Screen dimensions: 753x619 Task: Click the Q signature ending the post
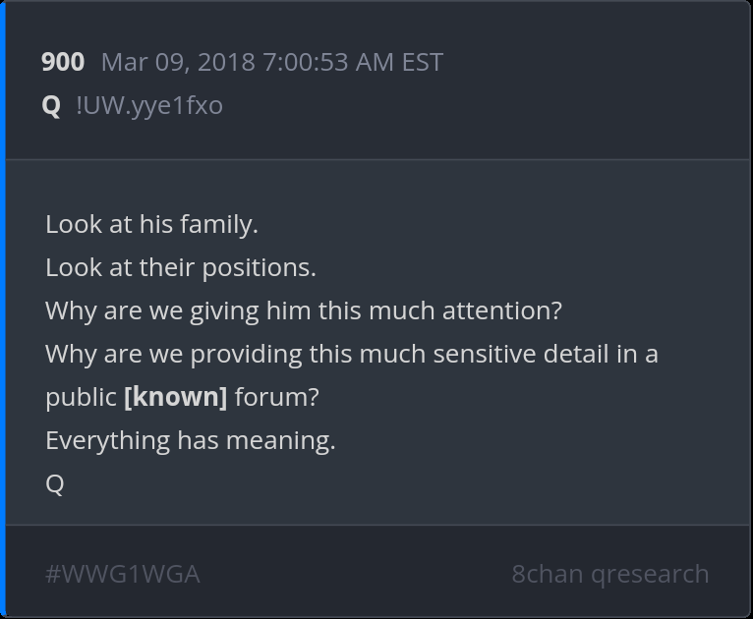click(x=55, y=483)
